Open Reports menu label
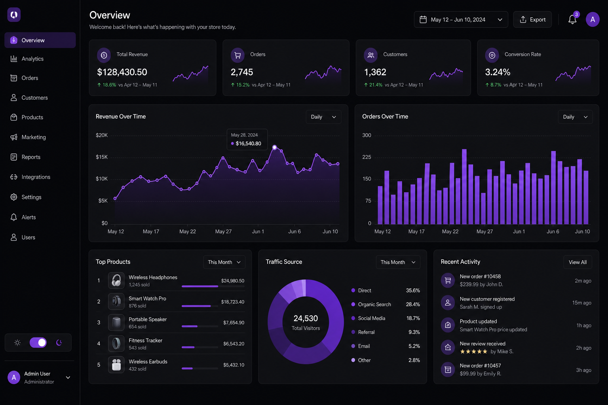This screenshot has width=608, height=405. [x=31, y=157]
